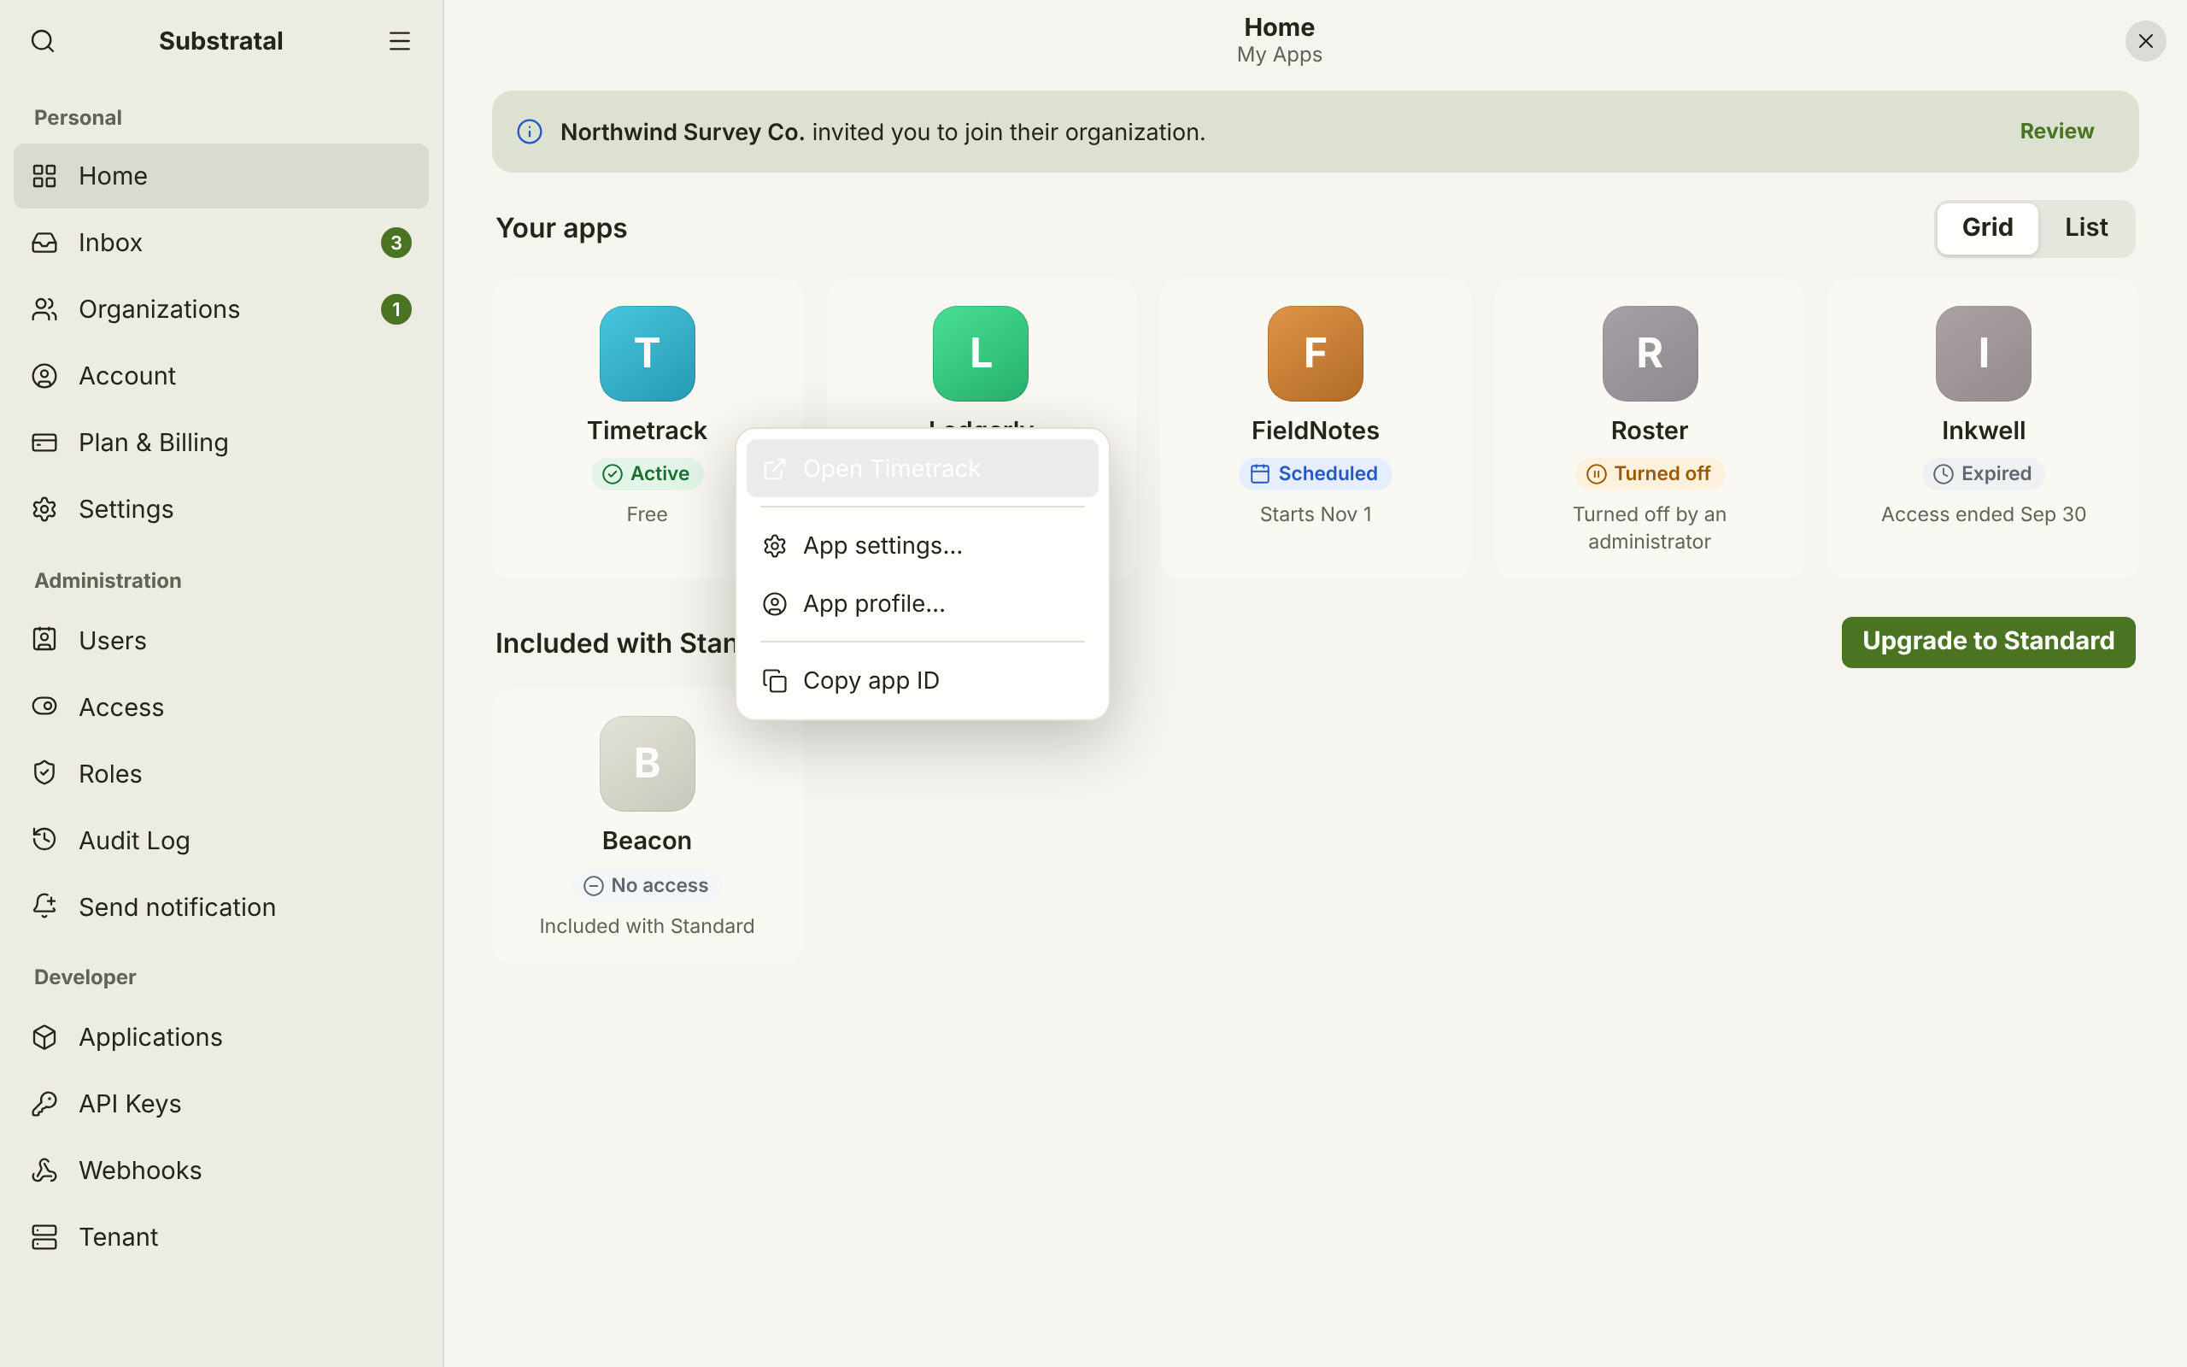The width and height of the screenshot is (2187, 1367).
Task: Click the Organizations badge showing 1
Action: point(396,309)
